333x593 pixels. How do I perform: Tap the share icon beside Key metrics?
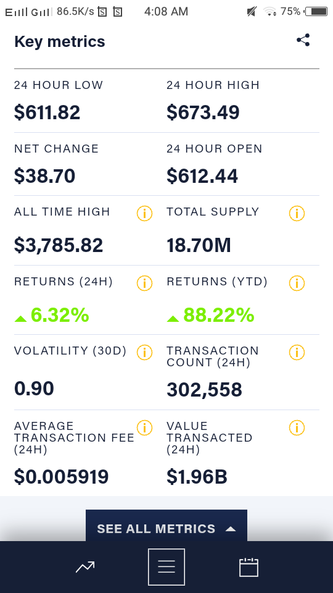303,40
